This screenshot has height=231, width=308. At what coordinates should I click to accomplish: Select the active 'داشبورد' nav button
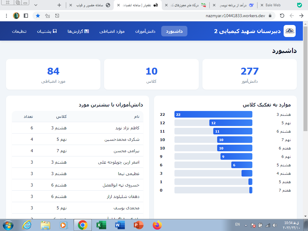pyautogui.click(x=174, y=31)
